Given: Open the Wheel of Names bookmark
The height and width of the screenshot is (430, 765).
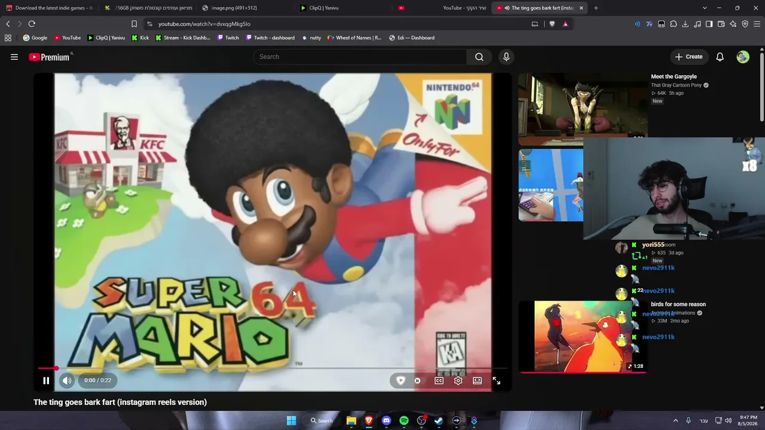Looking at the screenshot, I should [354, 38].
